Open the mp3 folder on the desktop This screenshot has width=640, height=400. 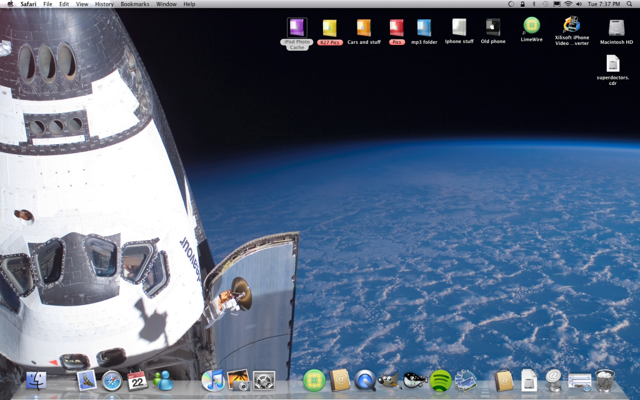click(x=424, y=28)
